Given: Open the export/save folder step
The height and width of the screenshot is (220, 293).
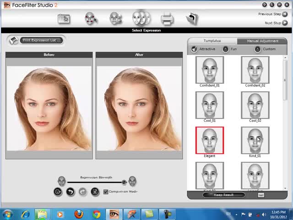Looking at the screenshot, I should [x=192, y=19].
